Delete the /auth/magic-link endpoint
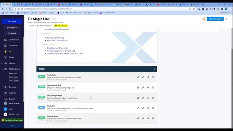Viewport: 233px width, 131px height. [x=153, y=87]
